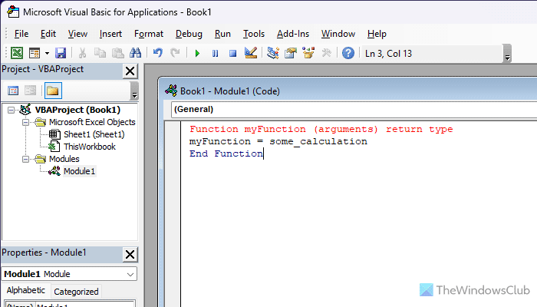Open the Edit menu

point(48,34)
